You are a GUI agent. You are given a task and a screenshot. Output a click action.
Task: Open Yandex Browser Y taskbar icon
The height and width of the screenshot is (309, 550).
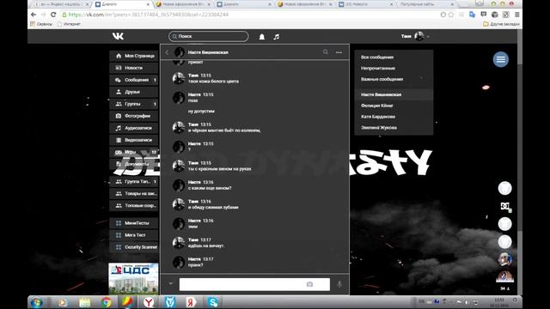(149, 302)
